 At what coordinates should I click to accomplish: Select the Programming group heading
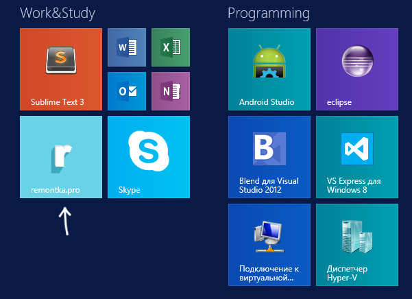pos(269,14)
